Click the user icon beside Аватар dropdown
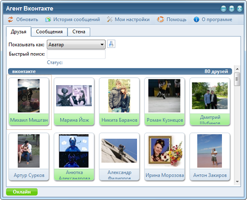The image size is (247, 200). click(x=111, y=44)
